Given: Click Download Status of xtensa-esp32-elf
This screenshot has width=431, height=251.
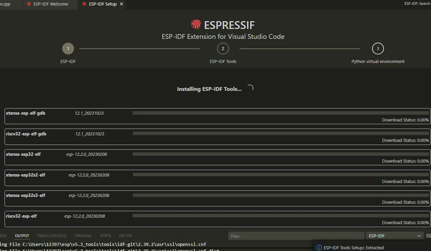Looking at the screenshot, I should coord(405,161).
